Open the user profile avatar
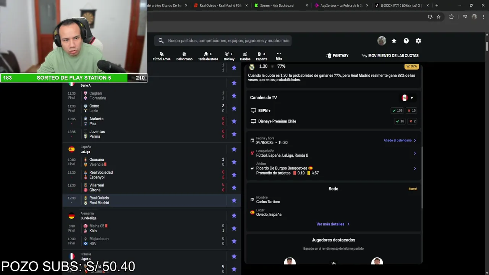489x275 pixels. tap(382, 41)
